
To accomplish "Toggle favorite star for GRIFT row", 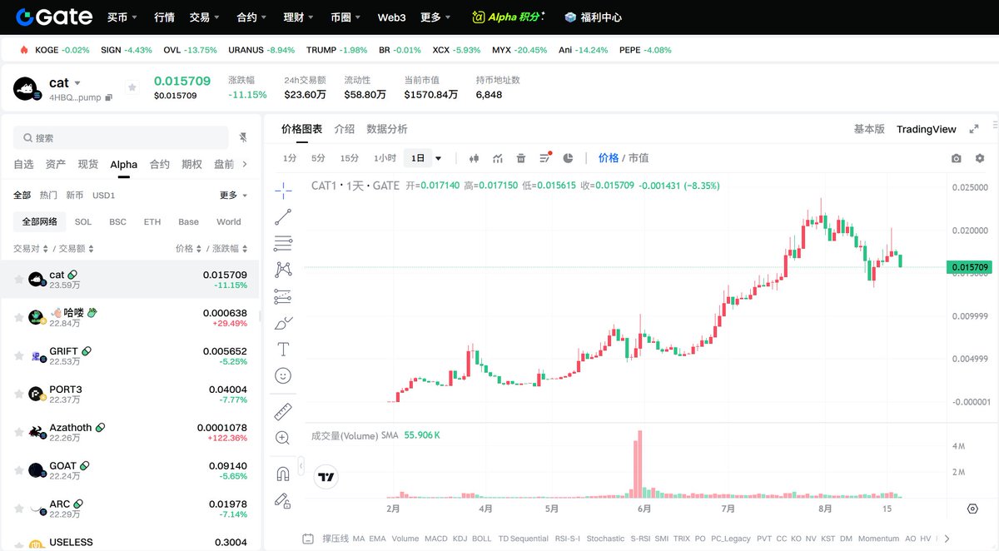I will [x=18, y=356].
